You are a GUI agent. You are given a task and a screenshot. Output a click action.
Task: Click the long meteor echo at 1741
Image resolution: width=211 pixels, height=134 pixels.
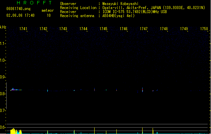(16, 89)
